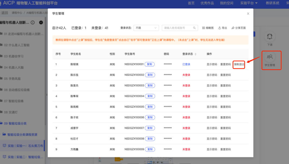The height and width of the screenshot is (164, 289).
Task: Copy account NSDGZX100003
Action: click(150, 86)
